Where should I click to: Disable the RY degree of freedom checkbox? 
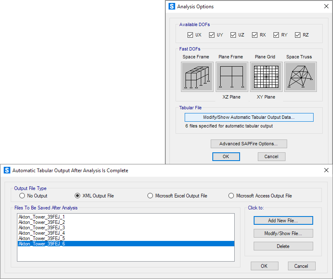[276, 35]
